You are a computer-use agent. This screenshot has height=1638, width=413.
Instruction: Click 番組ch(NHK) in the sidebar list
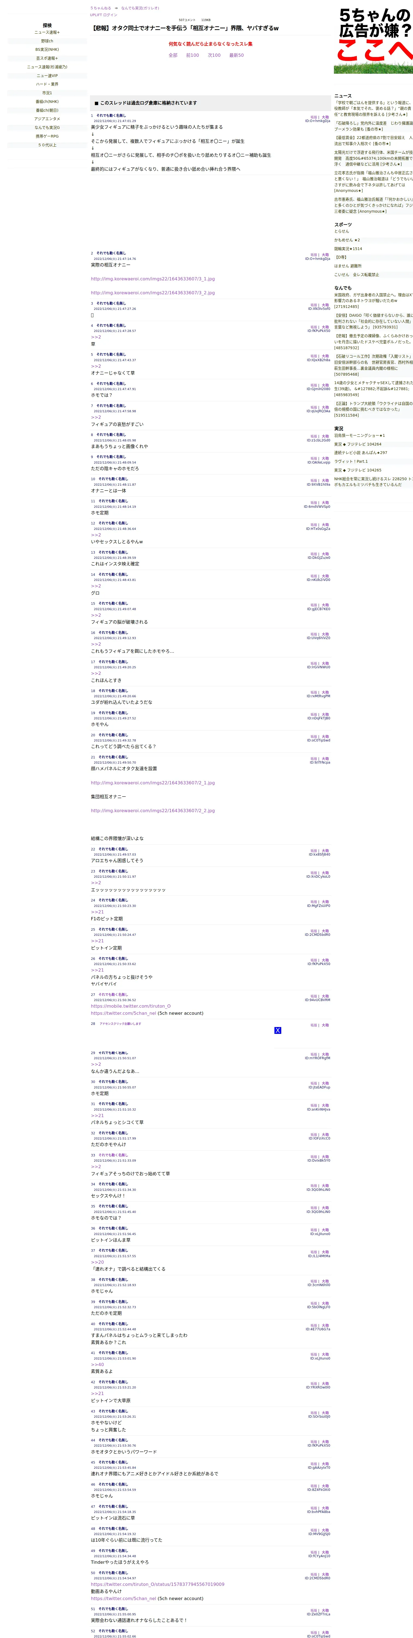[x=47, y=102]
